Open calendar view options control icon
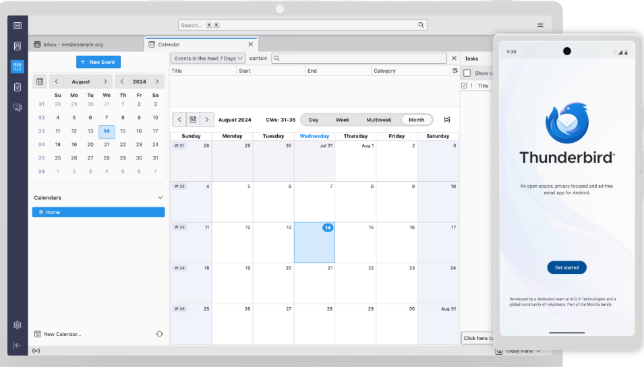The height and width of the screenshot is (367, 644). point(447,120)
